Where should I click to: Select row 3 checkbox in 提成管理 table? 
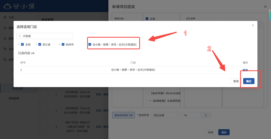pyautogui.click(x=49, y=110)
